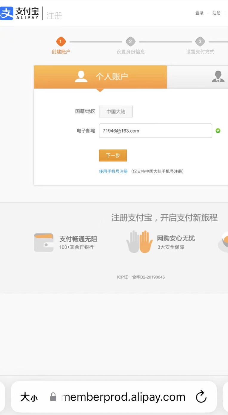Click the 支付畅通无阻 heading
This screenshot has height=415, width=228.
(x=78, y=239)
